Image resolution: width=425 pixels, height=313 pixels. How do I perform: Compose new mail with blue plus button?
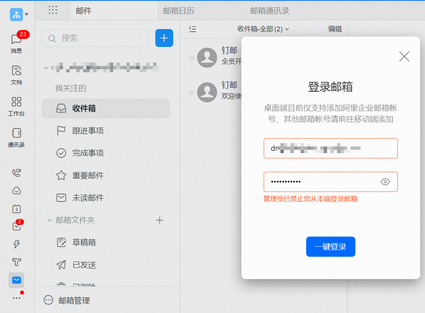coord(164,38)
